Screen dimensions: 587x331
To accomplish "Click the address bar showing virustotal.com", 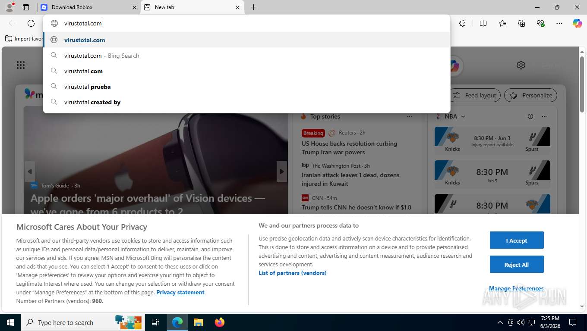I will pos(246,23).
